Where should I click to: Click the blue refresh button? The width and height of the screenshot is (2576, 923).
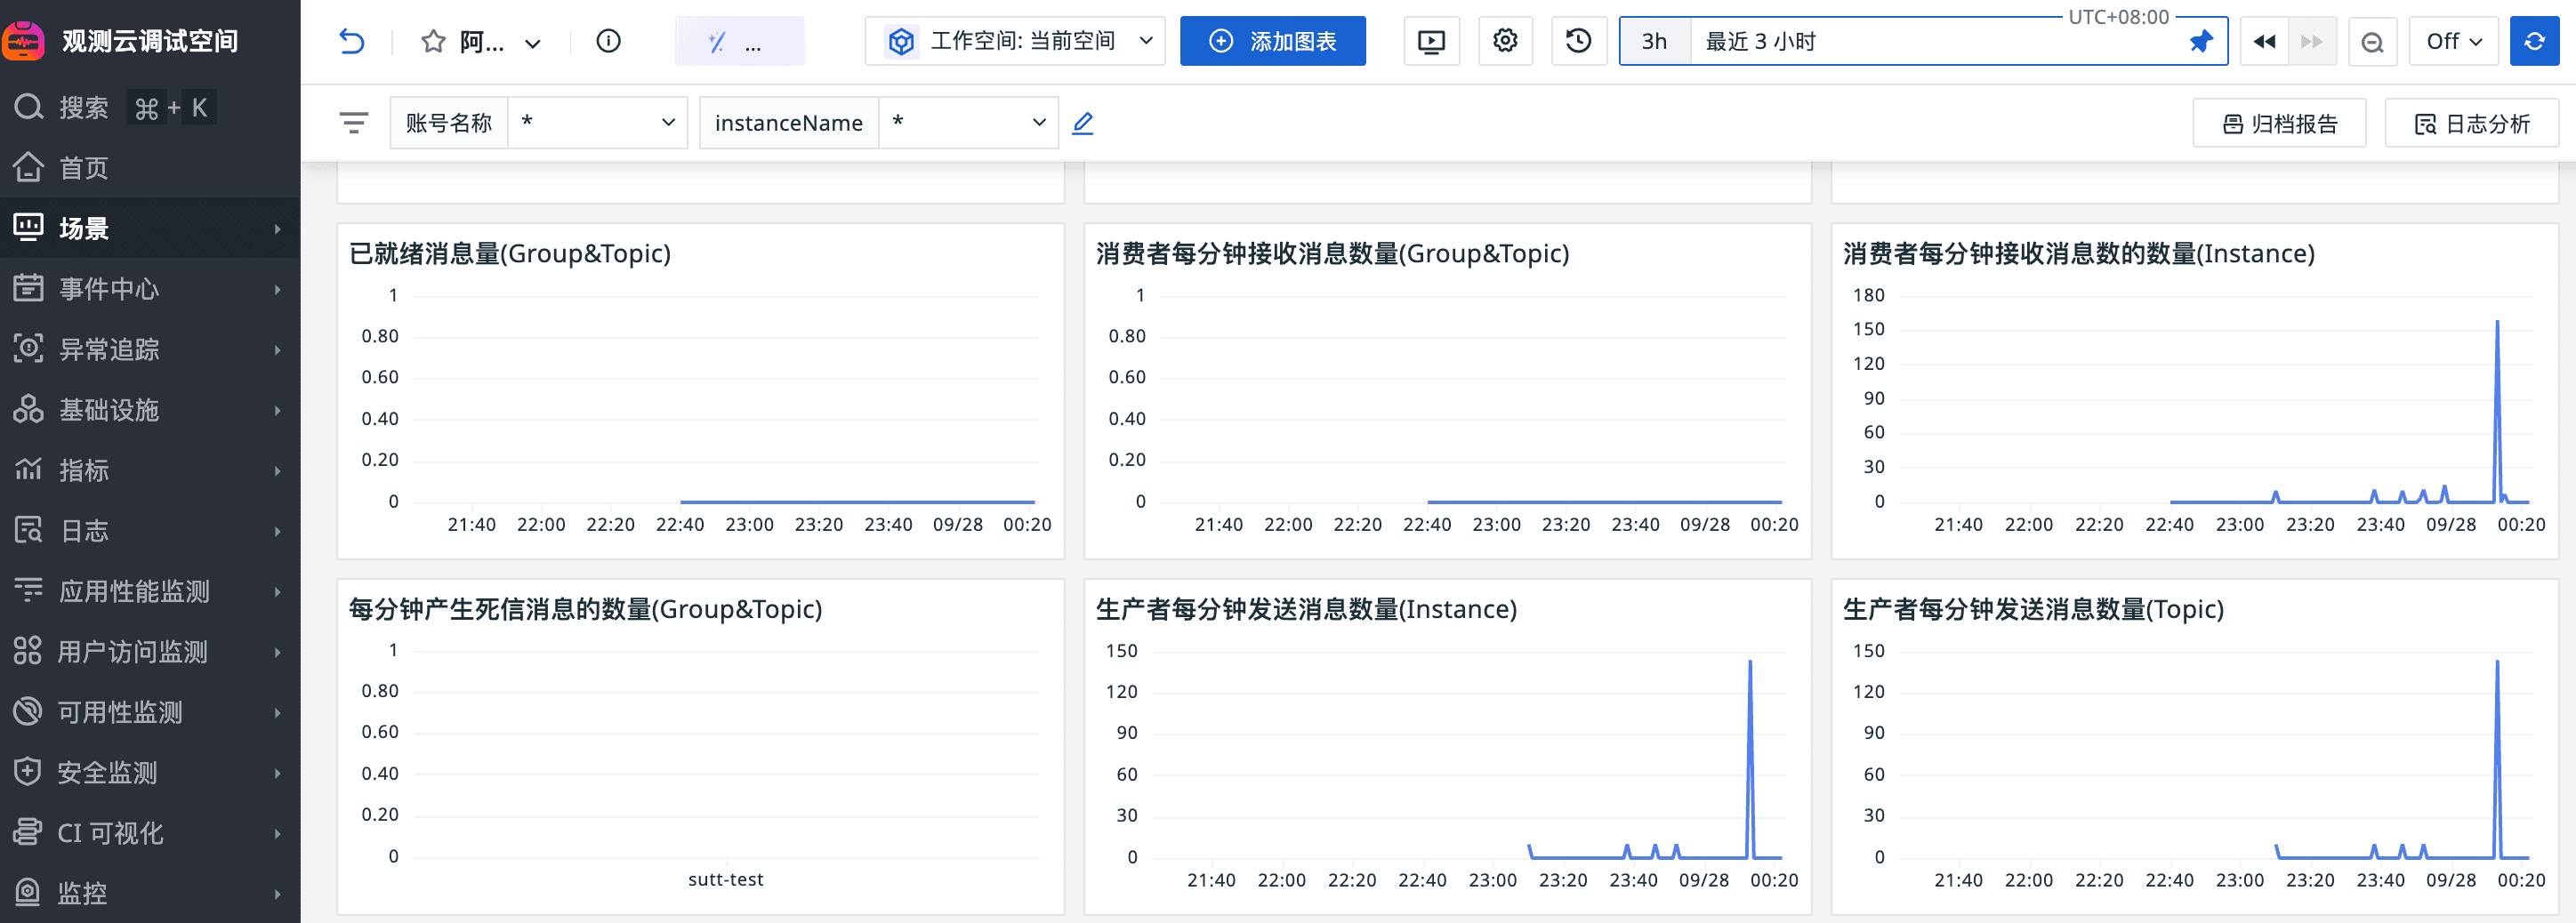point(2534,41)
